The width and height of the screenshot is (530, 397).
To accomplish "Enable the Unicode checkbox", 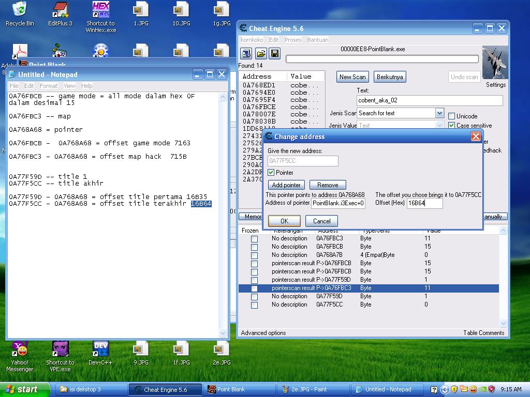I will tap(451, 116).
